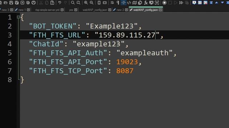Open the Find and Replace icon
This screenshot has width=229, height=128.
[x=78, y=2]
